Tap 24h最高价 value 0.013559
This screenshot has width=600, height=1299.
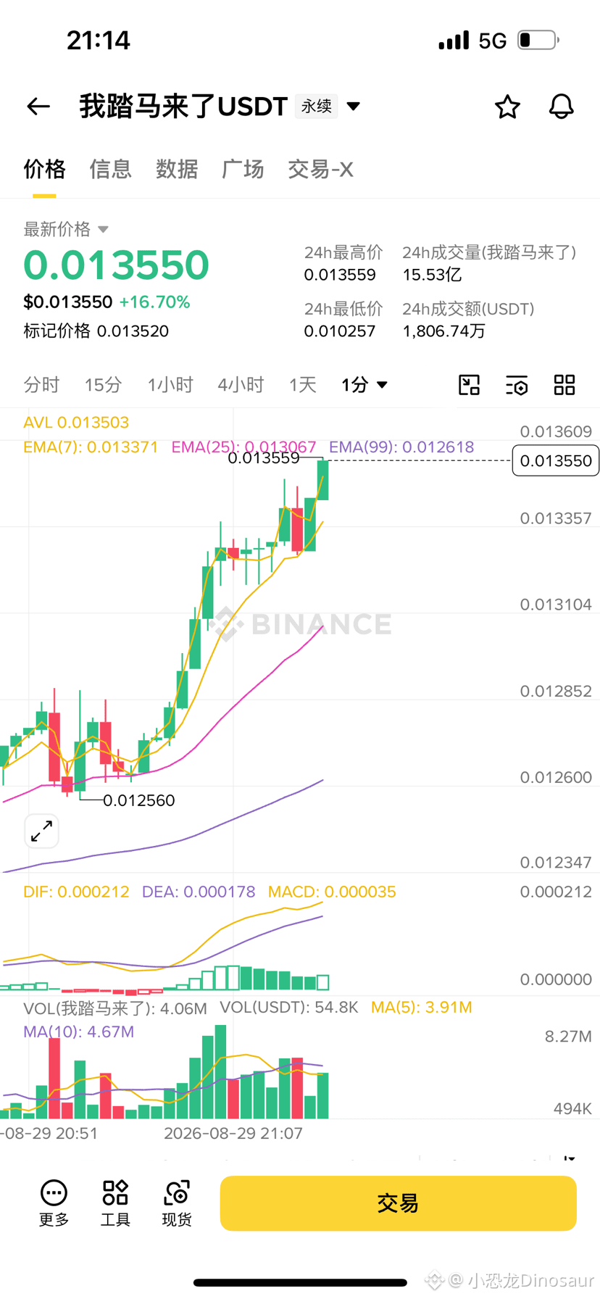click(340, 275)
